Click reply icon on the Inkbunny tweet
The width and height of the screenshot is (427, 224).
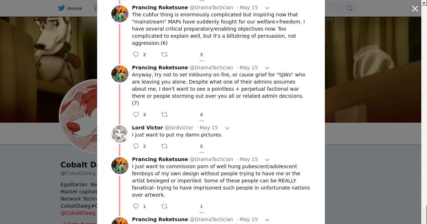coord(136,114)
